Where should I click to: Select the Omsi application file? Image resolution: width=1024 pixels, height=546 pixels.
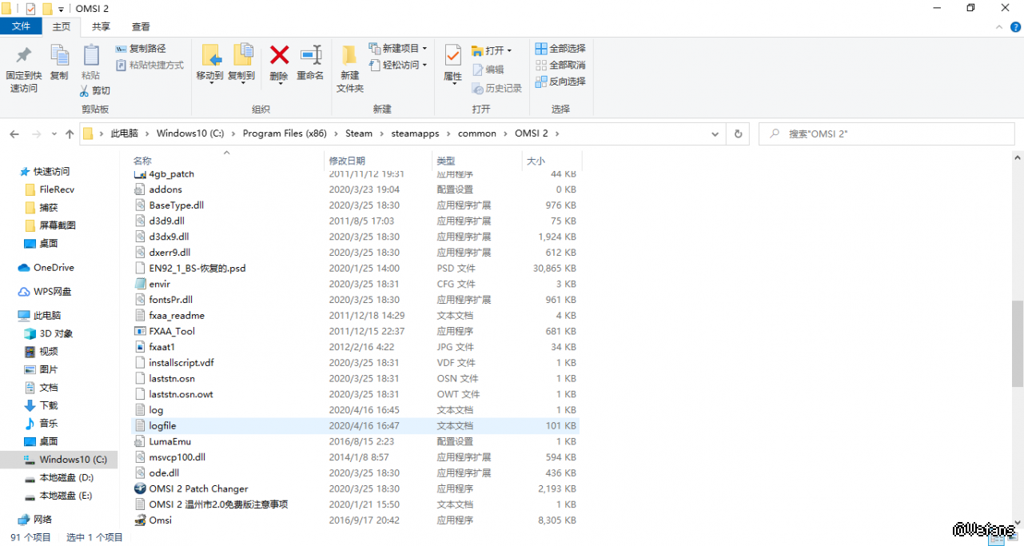[x=354, y=520]
